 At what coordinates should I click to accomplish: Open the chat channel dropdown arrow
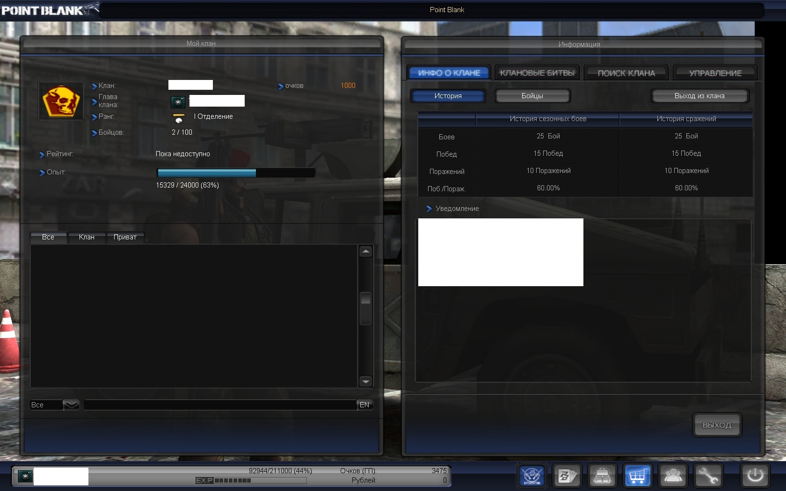point(71,404)
